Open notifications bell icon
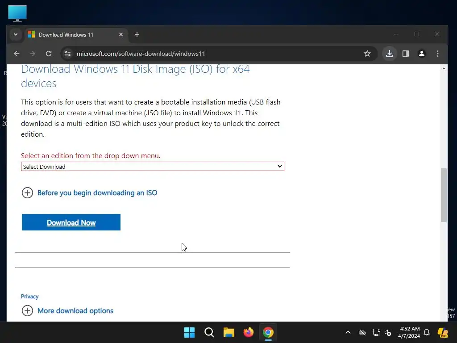Screen dimensions: 457x343 [427, 332]
